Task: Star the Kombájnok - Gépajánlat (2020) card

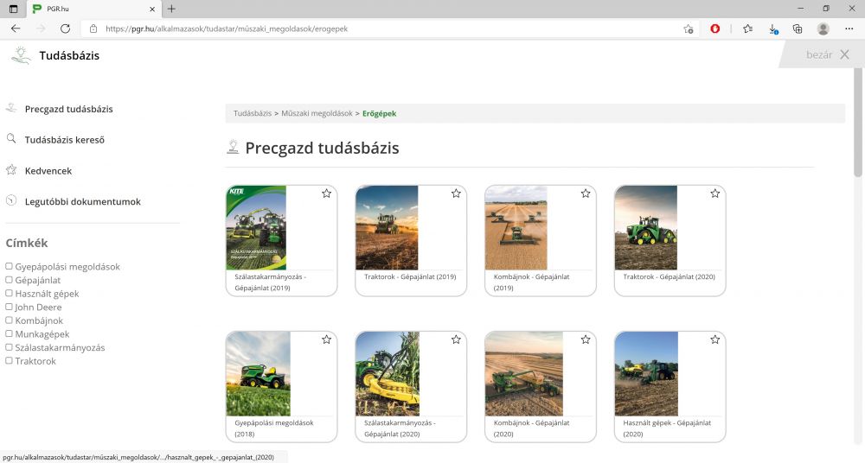Action: (586, 339)
